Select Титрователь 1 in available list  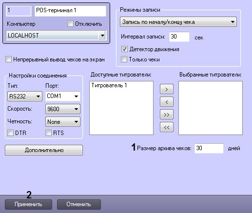109,85
